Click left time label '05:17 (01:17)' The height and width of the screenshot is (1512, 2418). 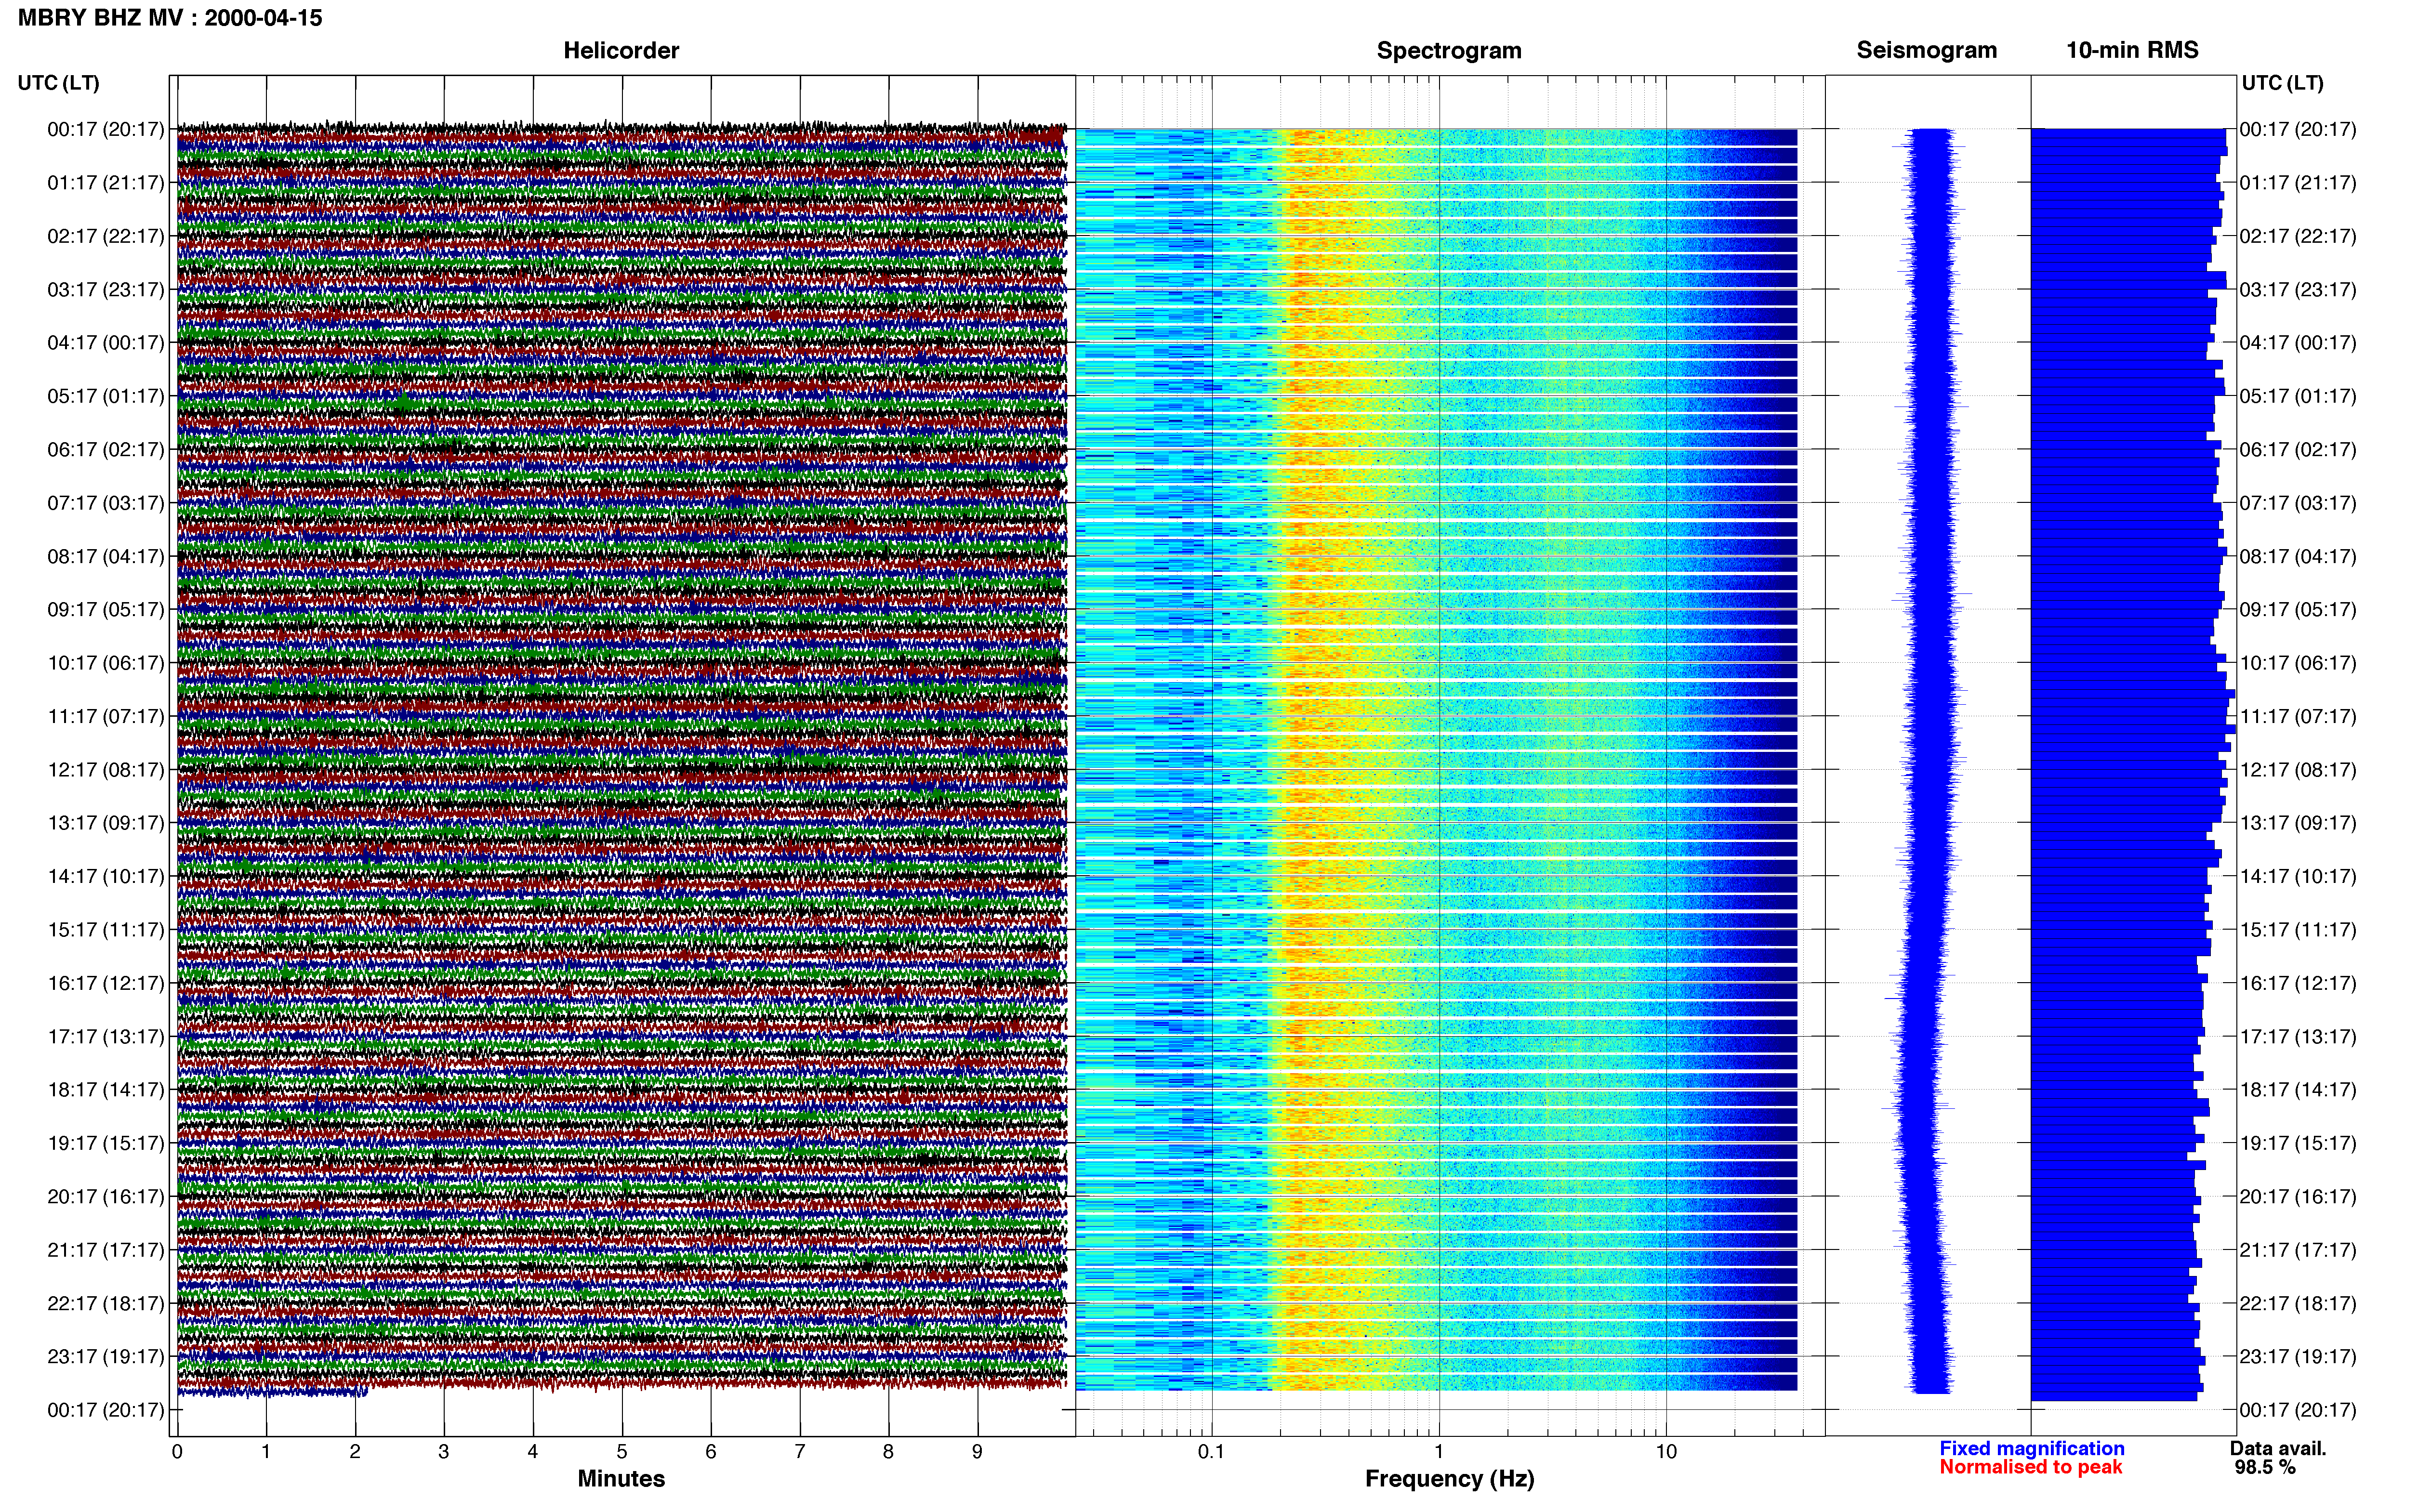point(106,396)
